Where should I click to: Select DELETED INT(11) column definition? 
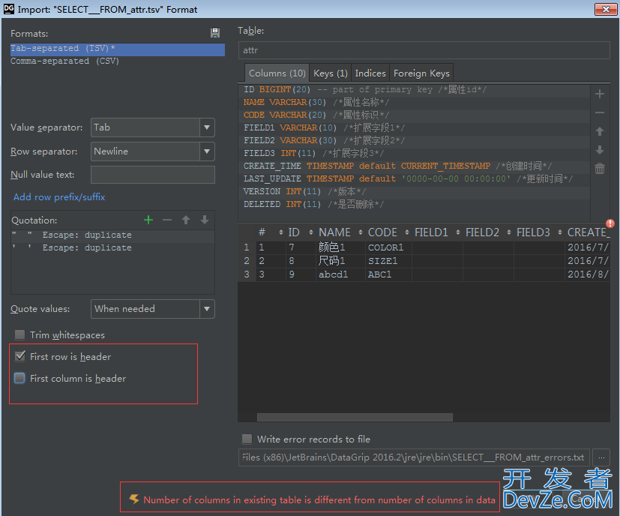[x=415, y=204]
